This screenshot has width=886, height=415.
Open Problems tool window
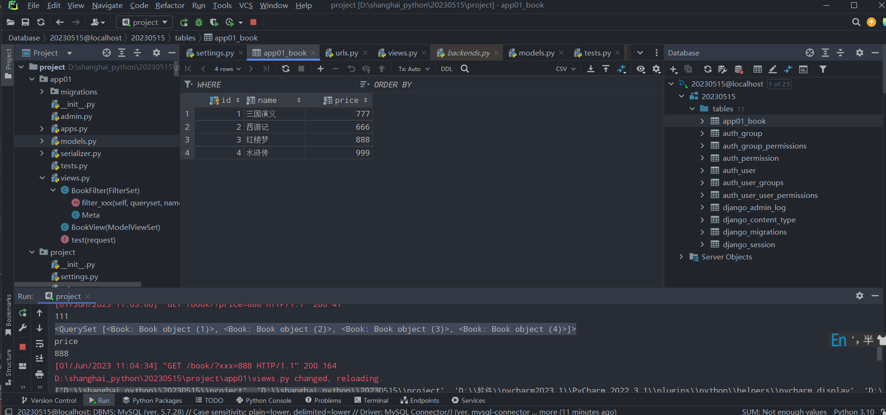coord(323,400)
